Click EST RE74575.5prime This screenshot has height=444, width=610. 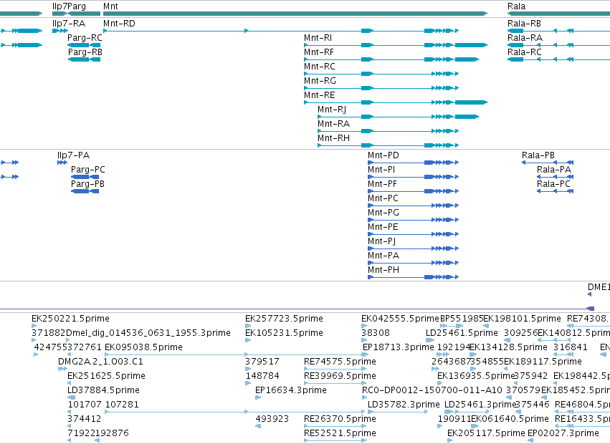coord(340,362)
